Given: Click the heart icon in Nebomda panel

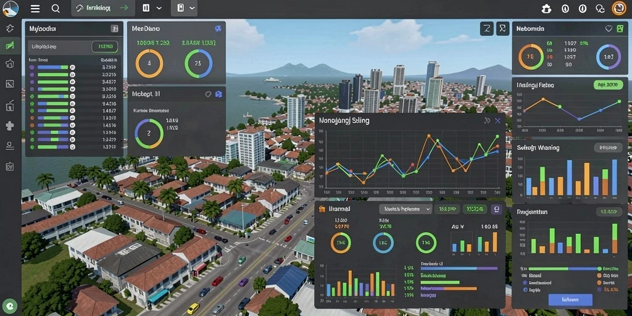Looking at the screenshot, I should 609,28.
